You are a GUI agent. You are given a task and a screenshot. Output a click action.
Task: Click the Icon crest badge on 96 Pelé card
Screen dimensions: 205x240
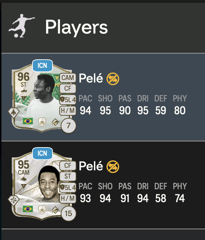[42, 122]
